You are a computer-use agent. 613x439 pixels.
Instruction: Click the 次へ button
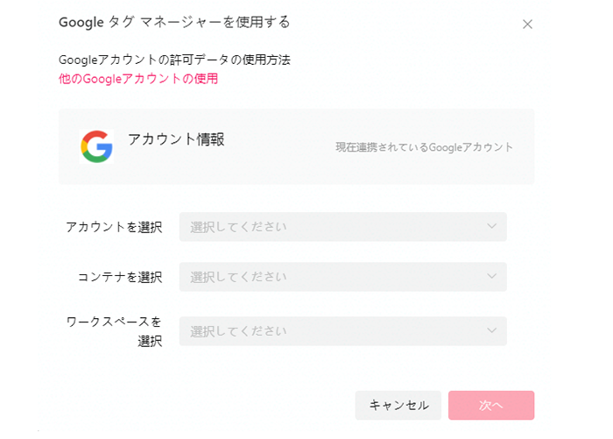click(x=491, y=406)
